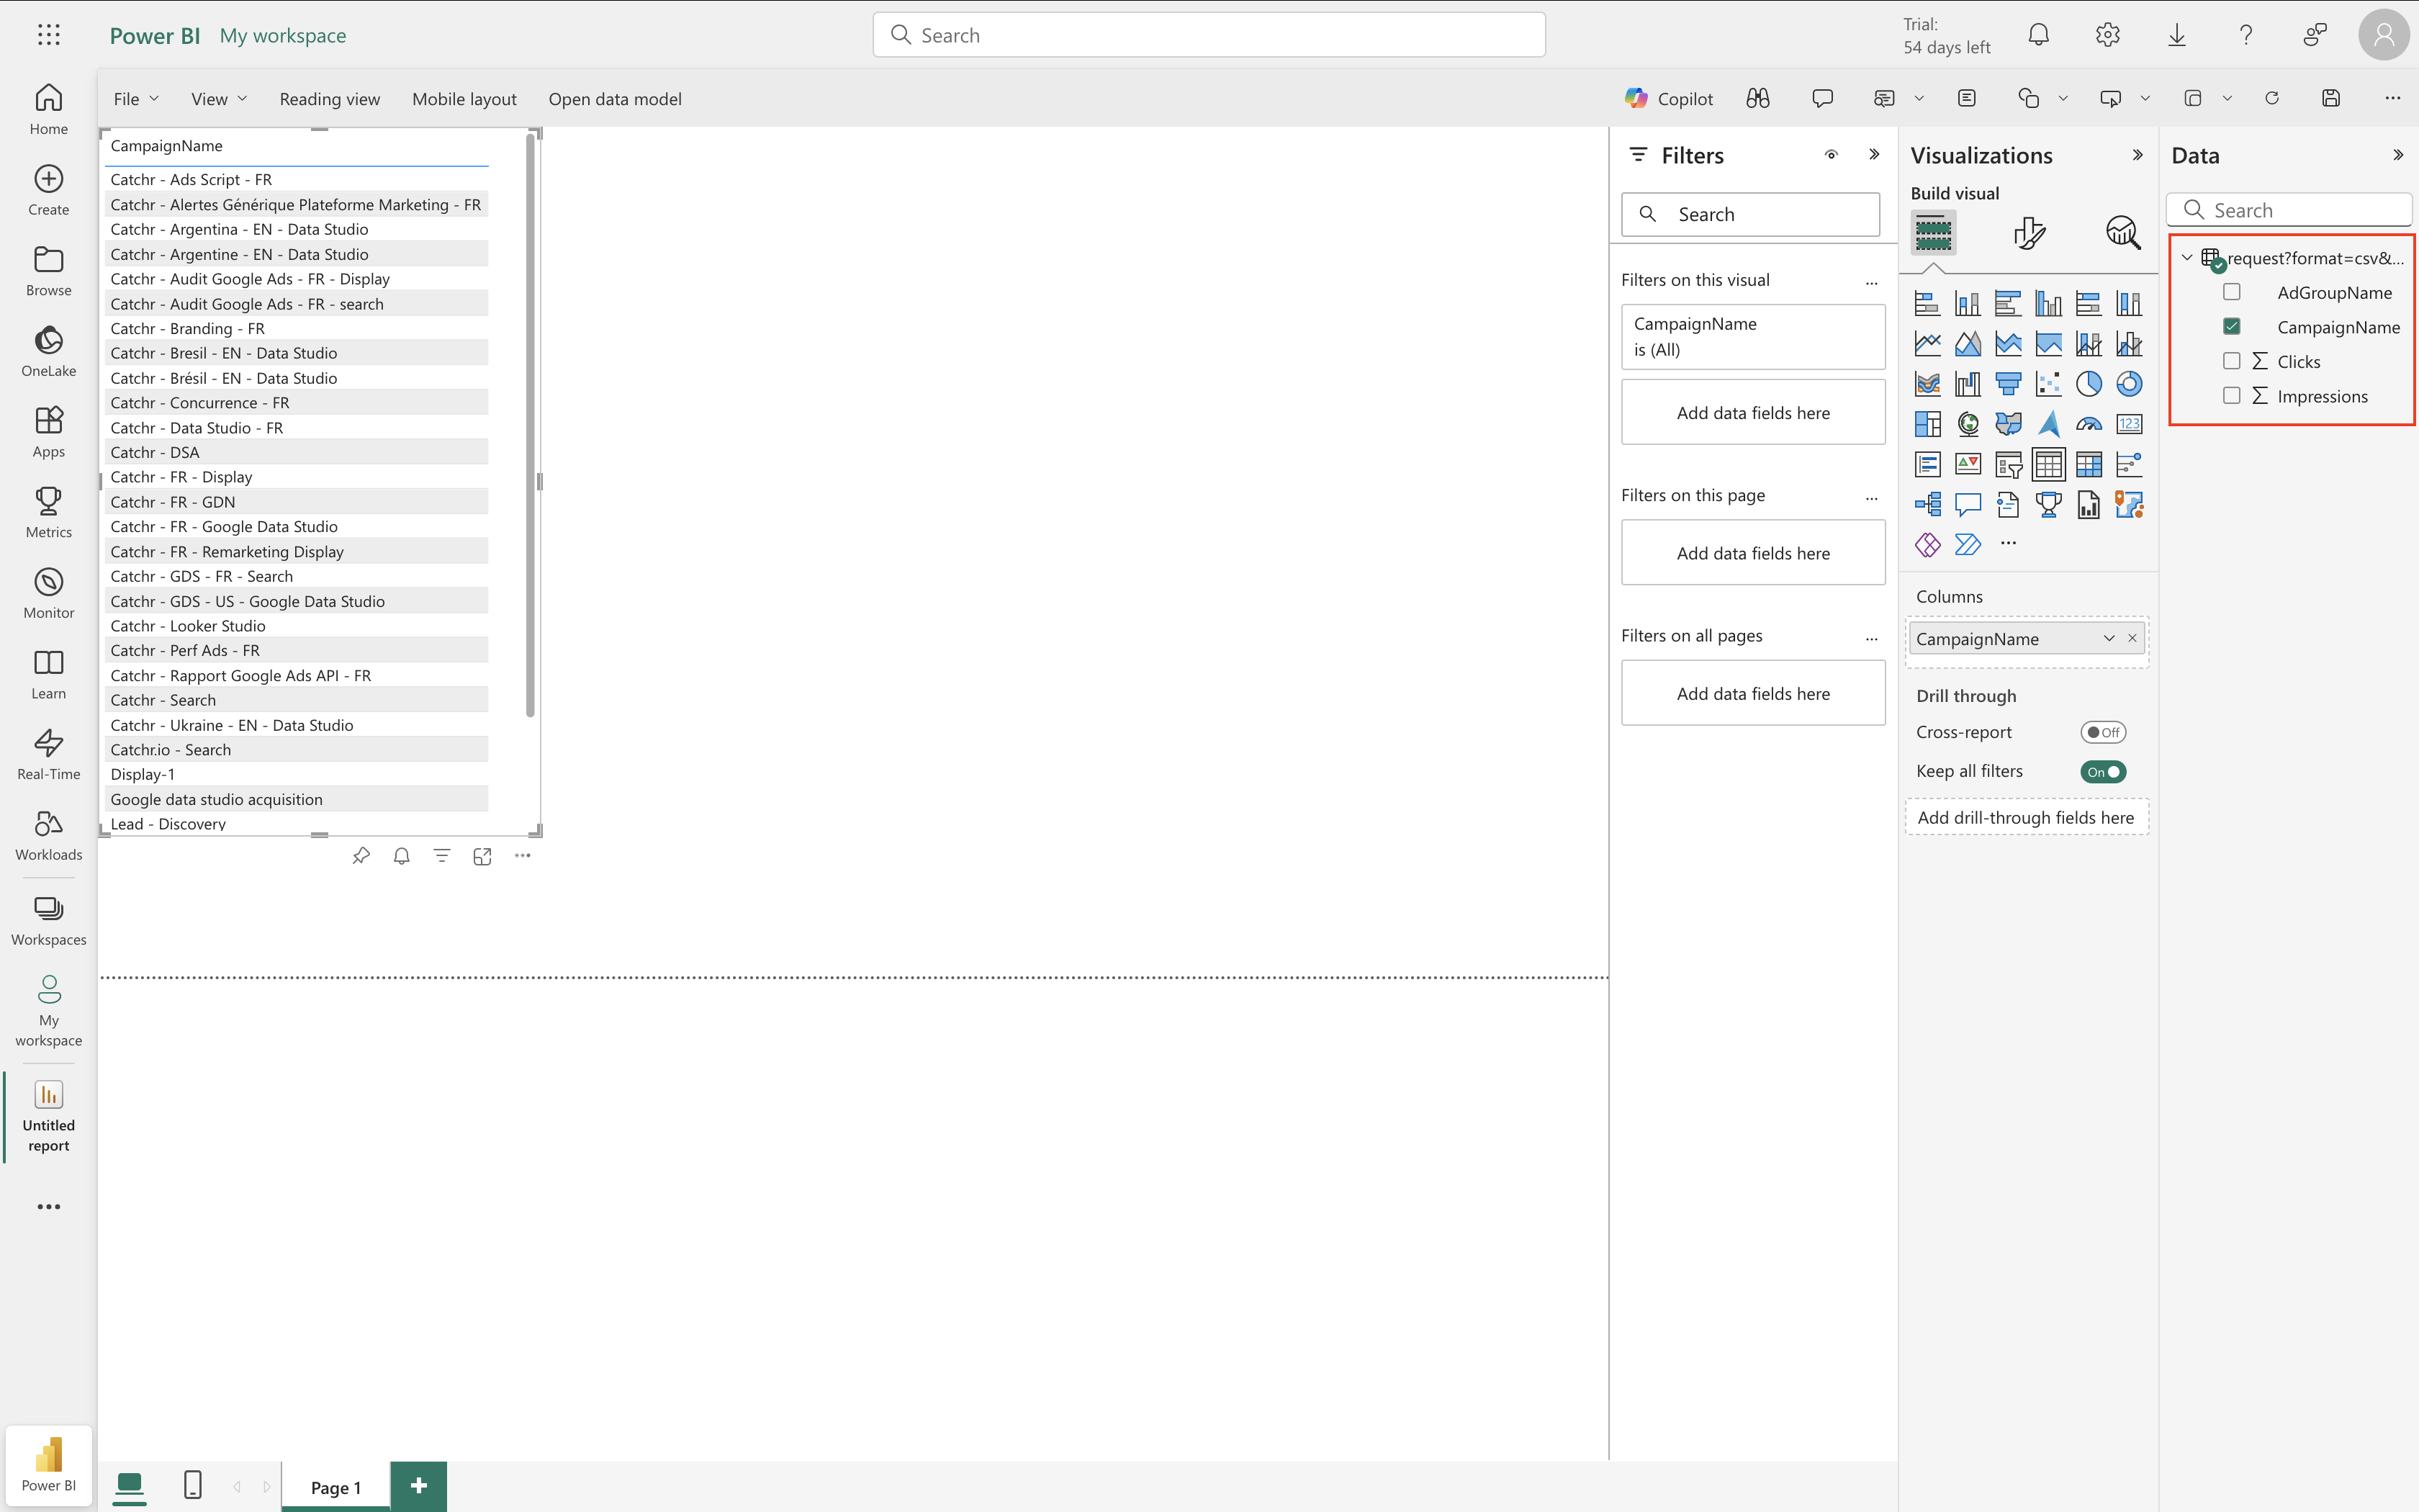Screen dimensions: 2419x1512
Task: Open CampaignName column field dropdown arrow
Action: pyautogui.click(x=2108, y=638)
